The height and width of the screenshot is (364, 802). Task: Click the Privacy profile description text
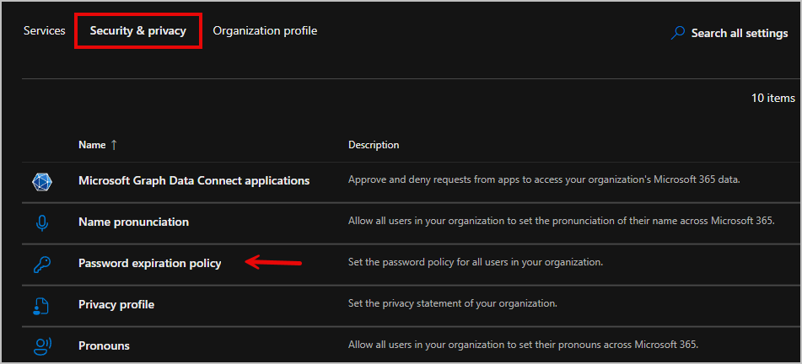[x=453, y=304]
